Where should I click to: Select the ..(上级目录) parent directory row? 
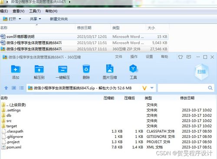pos(14,105)
